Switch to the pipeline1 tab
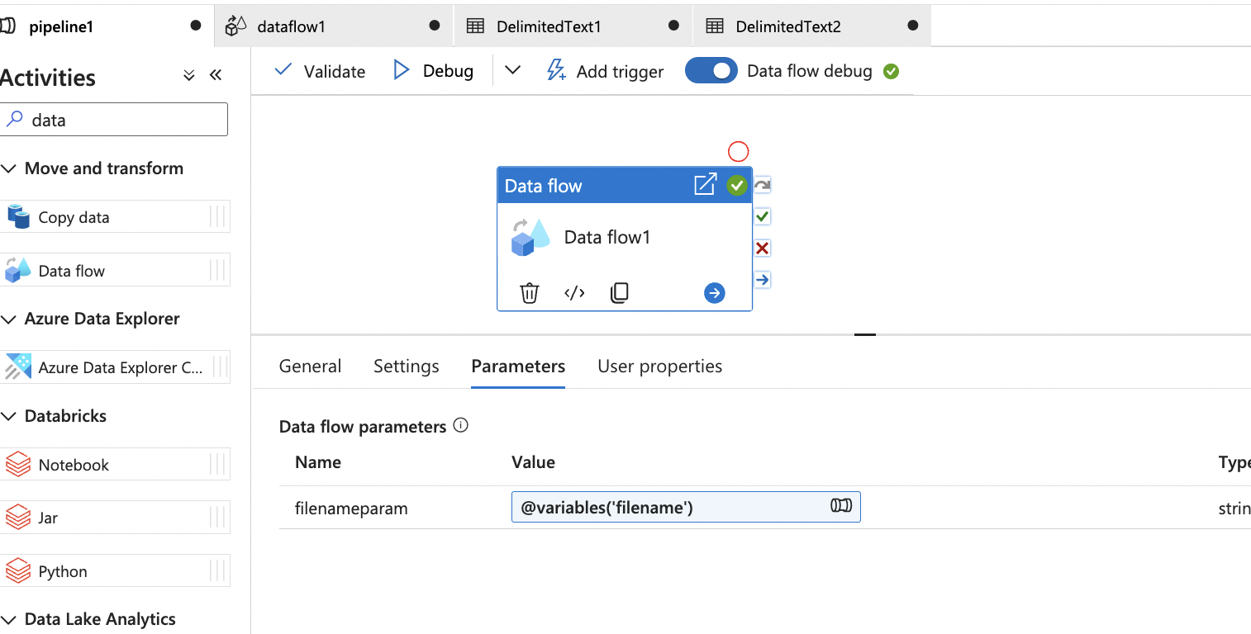 pos(107,26)
